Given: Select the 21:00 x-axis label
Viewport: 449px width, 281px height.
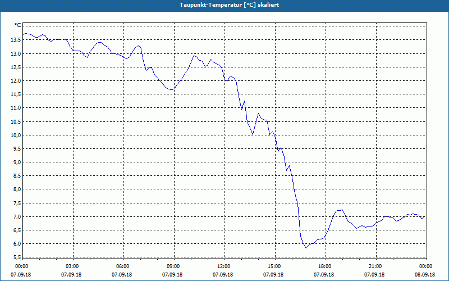Looking at the screenshot, I should click(374, 266).
